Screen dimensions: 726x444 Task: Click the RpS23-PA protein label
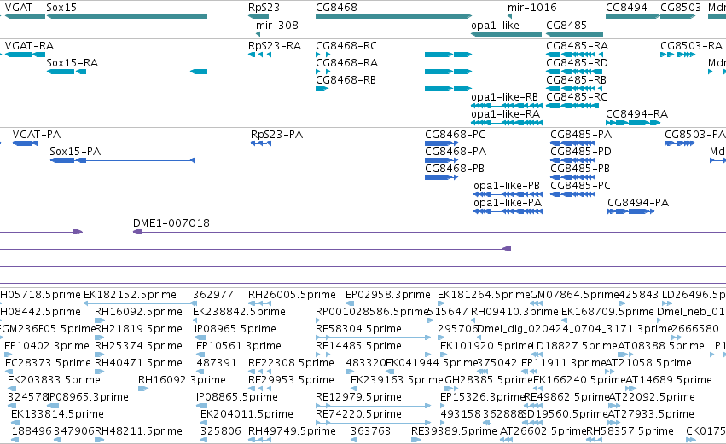[x=277, y=135]
